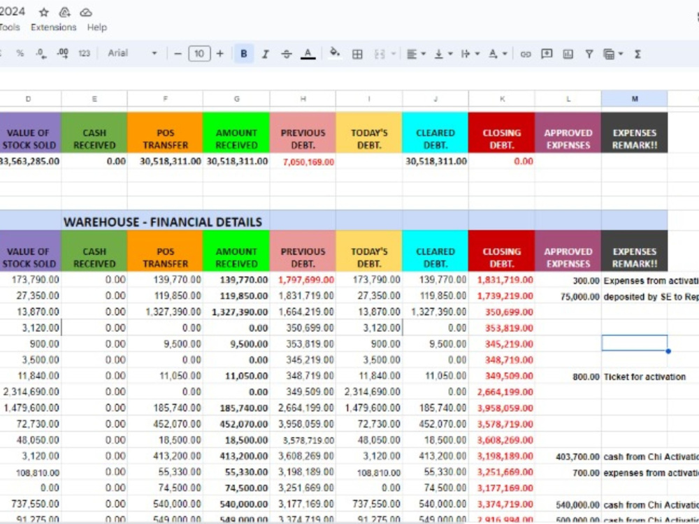This screenshot has height=524, width=699.
Task: Click the 108,810.00 today's debt cell
Action: pyautogui.click(x=369, y=472)
